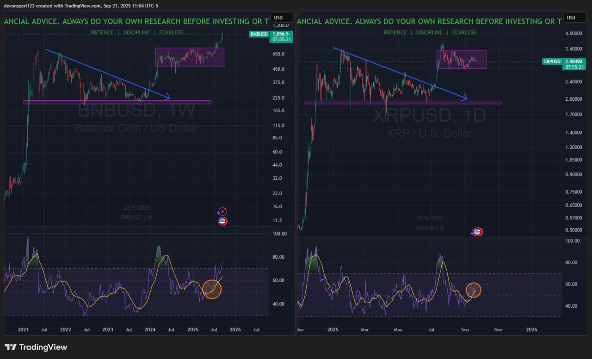Click the TradingView logo at bottom left
This screenshot has width=592, height=359.
(35, 347)
